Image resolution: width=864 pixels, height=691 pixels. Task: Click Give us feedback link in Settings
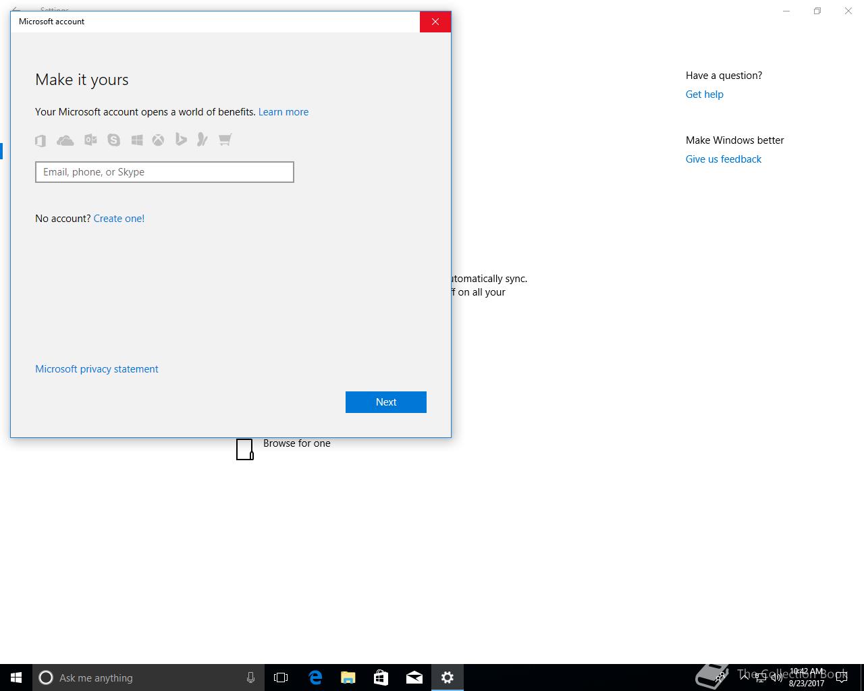coord(724,159)
